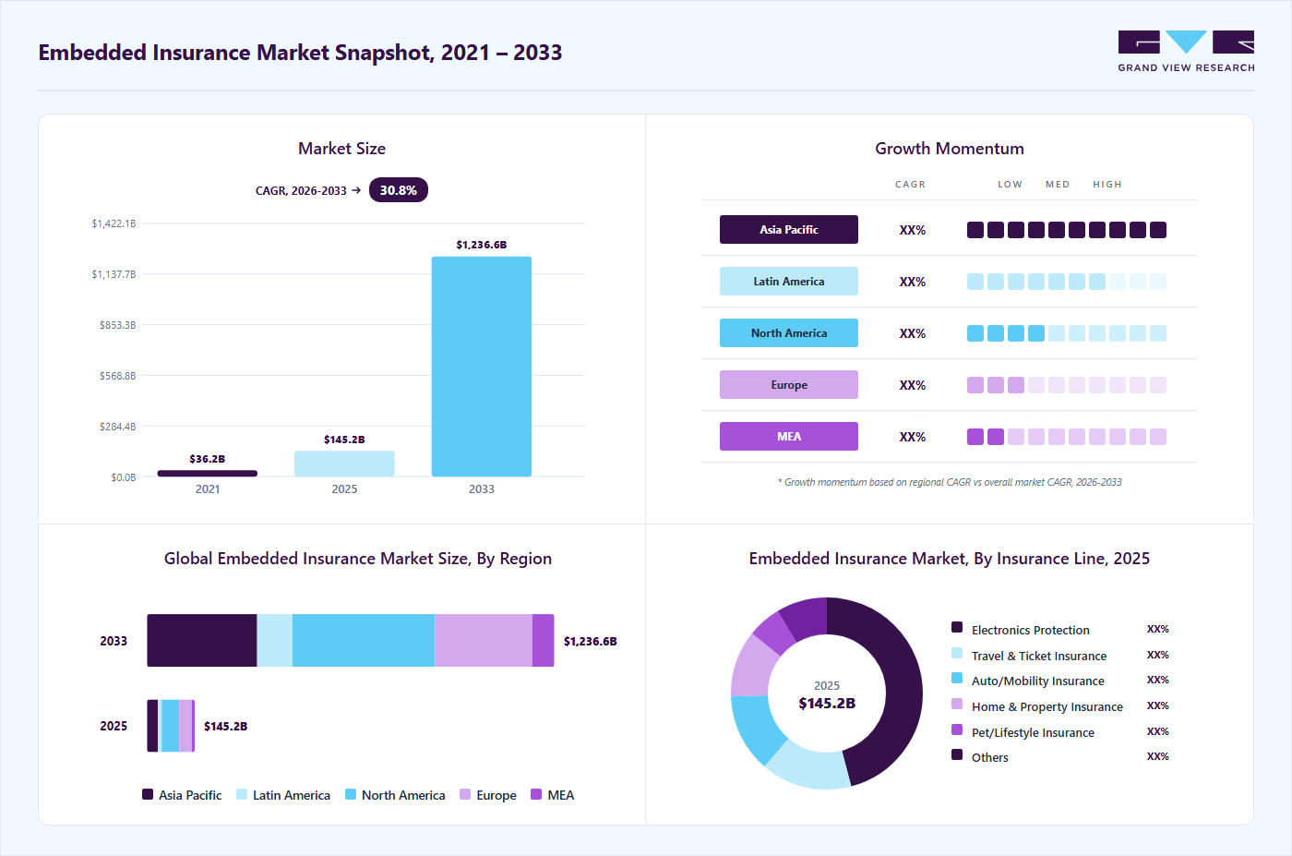Click the Europe segment of the 2033 stacked bar
This screenshot has width=1292, height=856.
484,641
